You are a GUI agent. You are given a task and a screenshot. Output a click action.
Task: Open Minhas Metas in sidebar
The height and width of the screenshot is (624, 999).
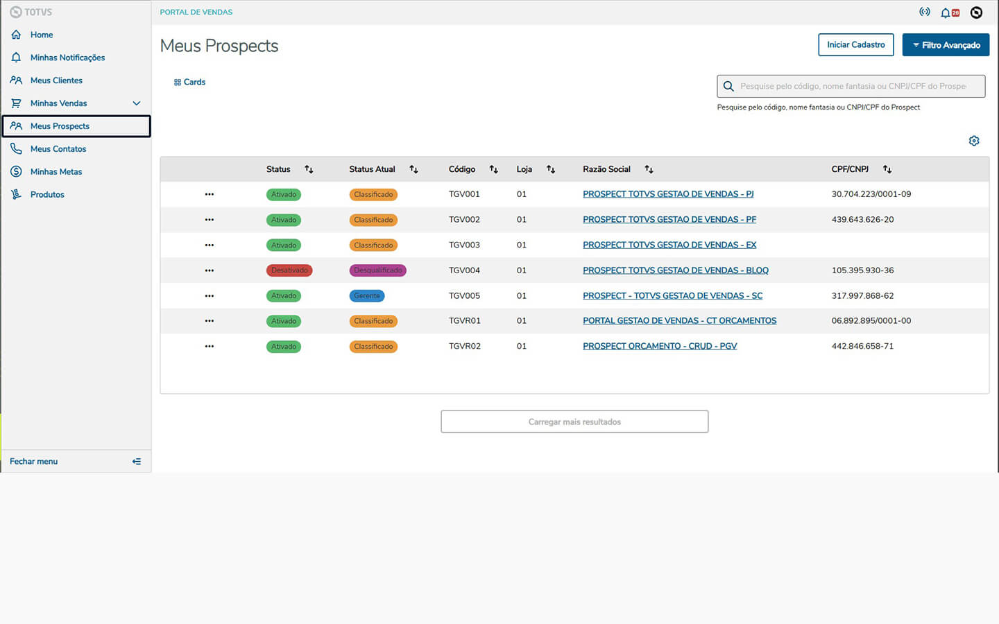pos(56,172)
